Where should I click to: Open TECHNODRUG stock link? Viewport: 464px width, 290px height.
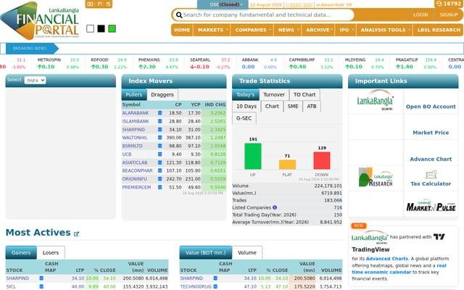(x=196, y=286)
